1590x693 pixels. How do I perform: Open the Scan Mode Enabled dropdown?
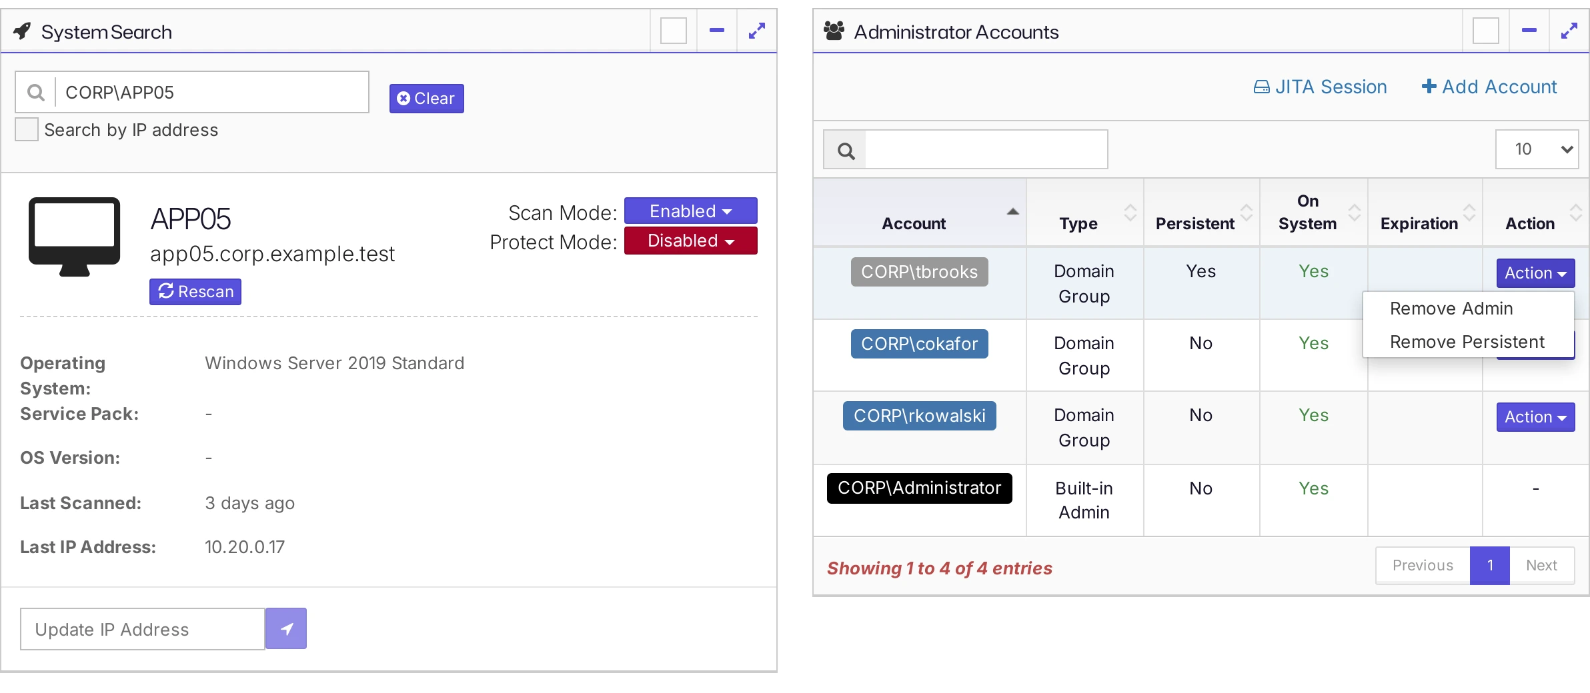pos(690,211)
